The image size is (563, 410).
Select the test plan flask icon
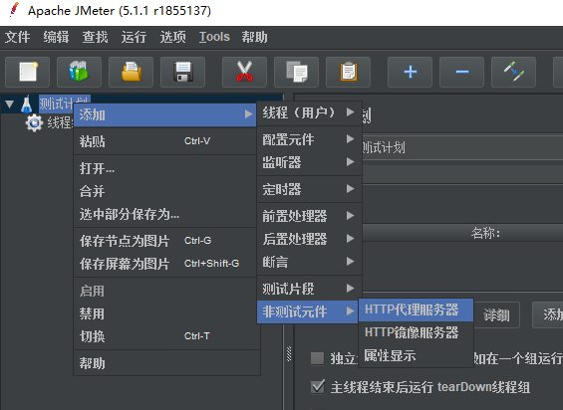tap(26, 104)
